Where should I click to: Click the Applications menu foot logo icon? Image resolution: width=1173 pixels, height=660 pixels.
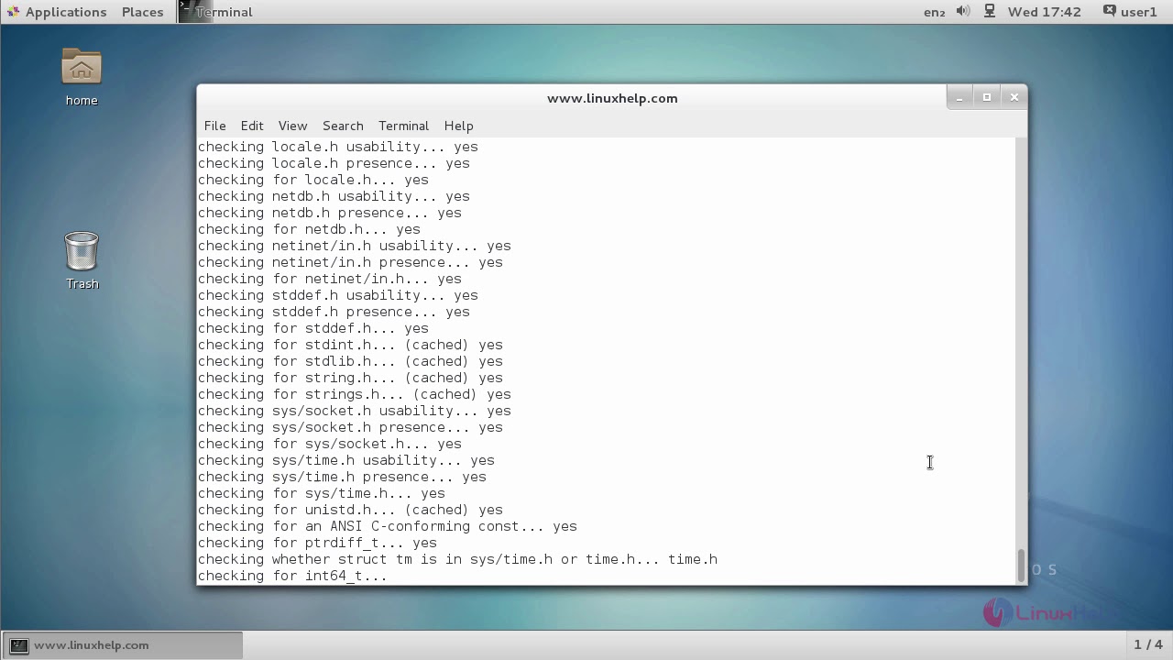(x=13, y=12)
